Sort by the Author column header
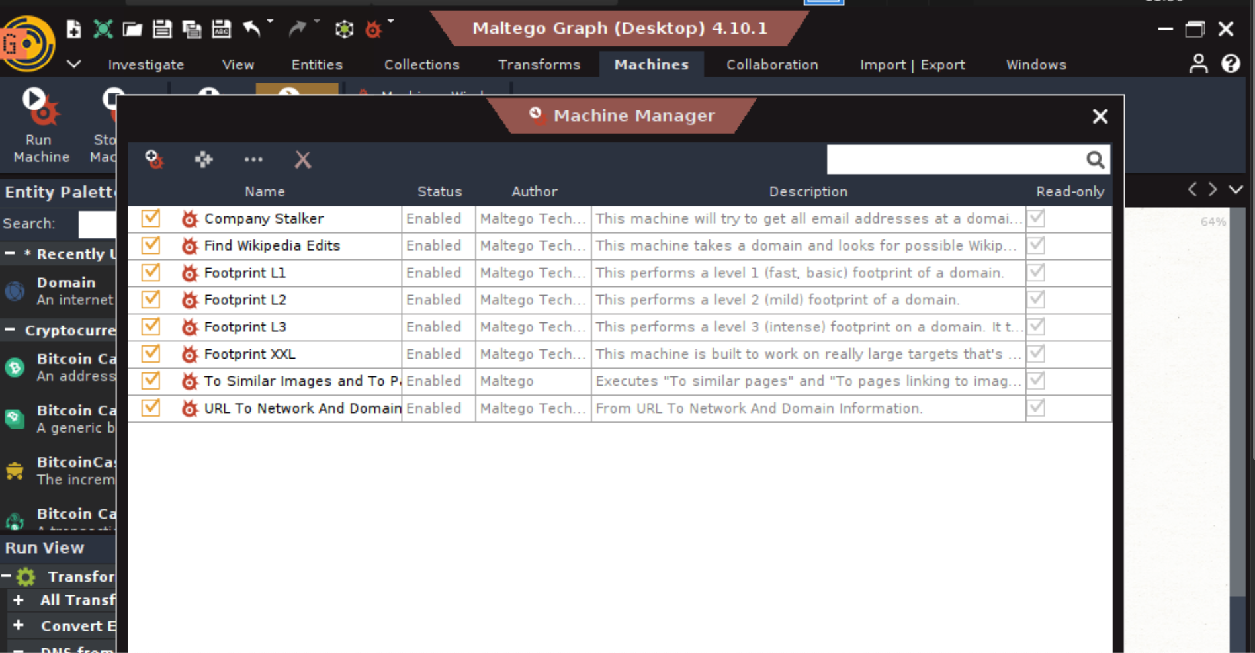1255x653 pixels. [534, 191]
